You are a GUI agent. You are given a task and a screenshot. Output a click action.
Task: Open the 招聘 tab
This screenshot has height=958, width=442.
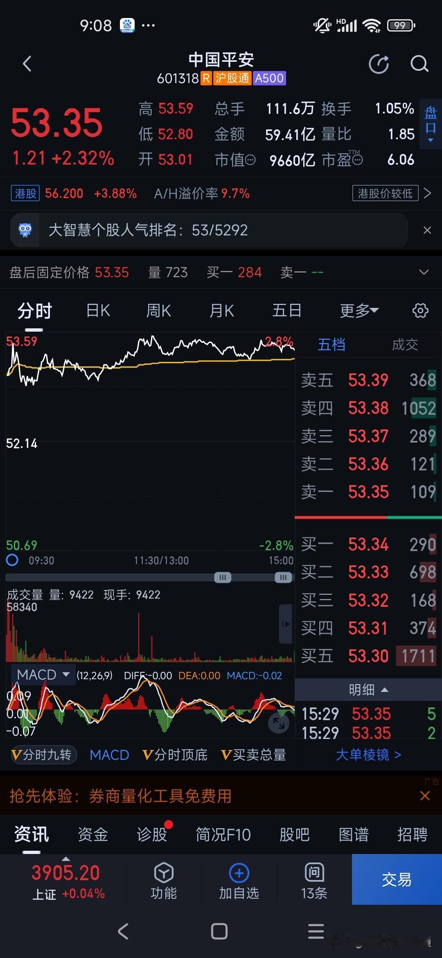click(x=413, y=834)
